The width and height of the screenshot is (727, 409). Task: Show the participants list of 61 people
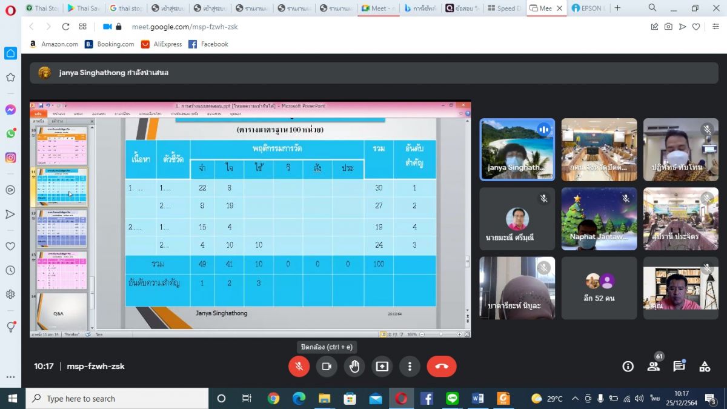[x=654, y=366]
